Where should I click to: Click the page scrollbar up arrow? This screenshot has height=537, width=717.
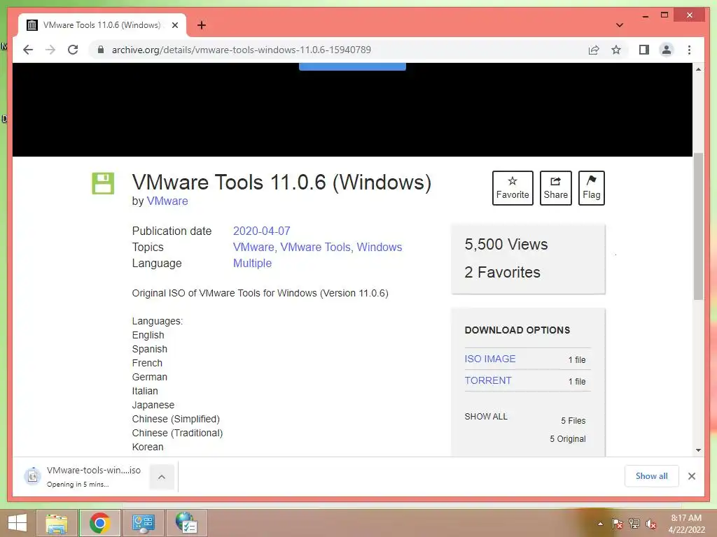click(698, 69)
